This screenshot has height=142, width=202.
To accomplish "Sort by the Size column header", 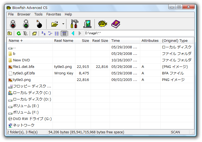I will [83, 41].
